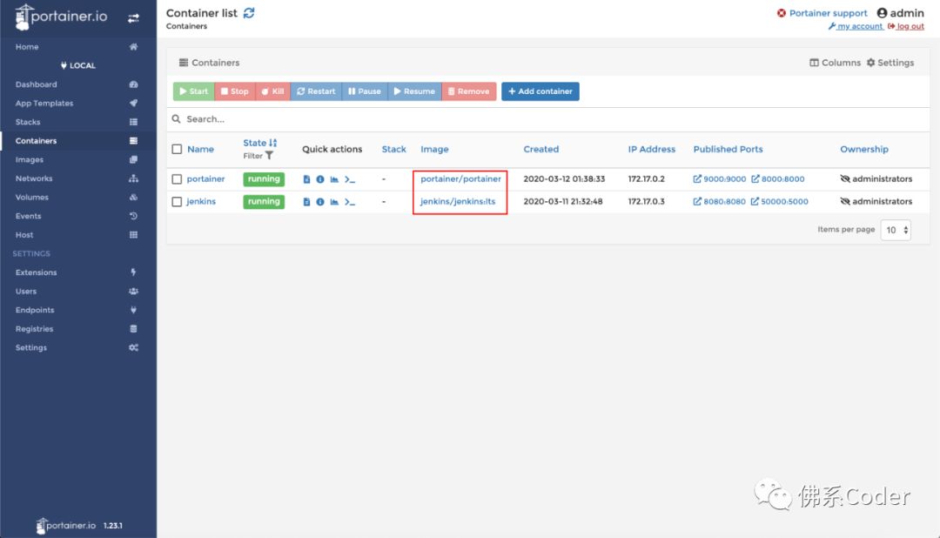
Task: Sort by the Name column header
Action: (x=200, y=150)
